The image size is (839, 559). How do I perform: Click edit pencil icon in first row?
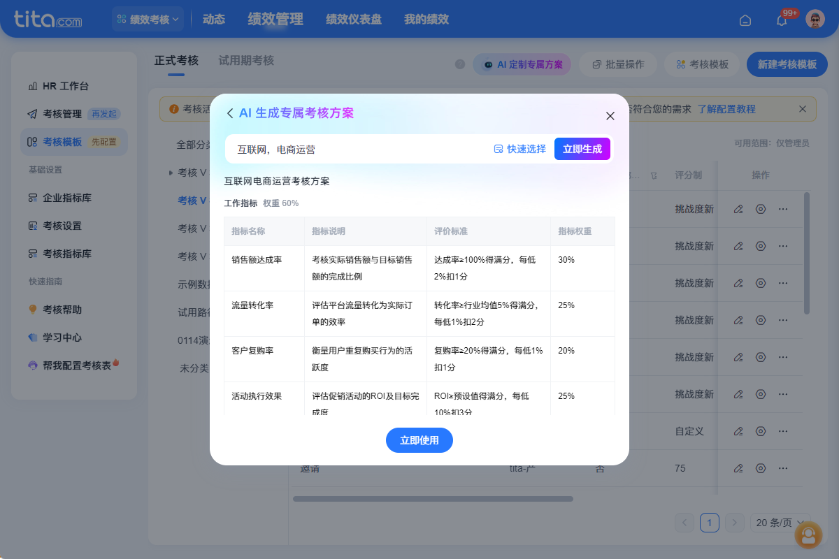click(x=738, y=209)
